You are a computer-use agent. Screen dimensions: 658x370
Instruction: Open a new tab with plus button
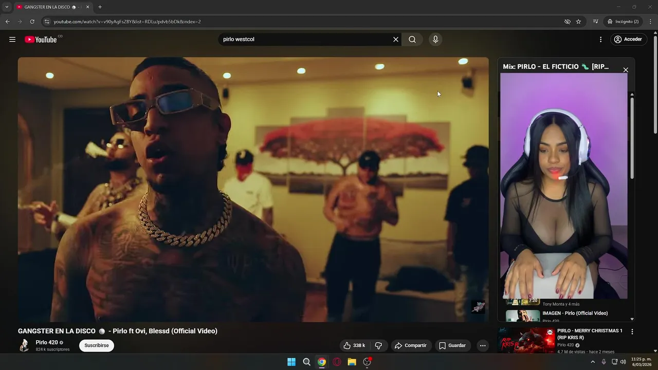pos(100,7)
